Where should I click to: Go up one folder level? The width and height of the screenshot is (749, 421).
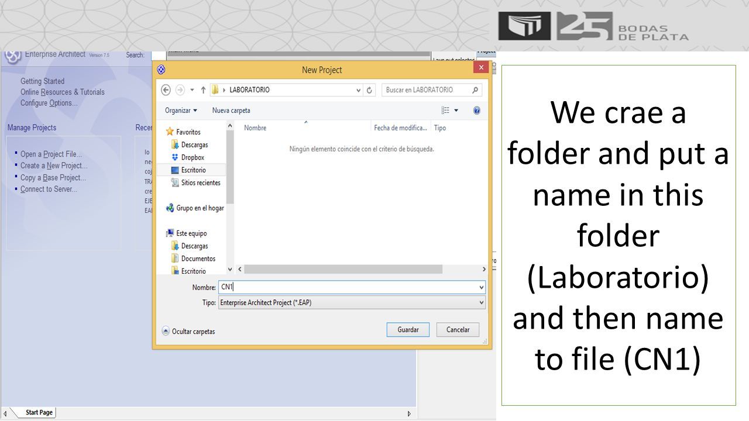click(203, 90)
